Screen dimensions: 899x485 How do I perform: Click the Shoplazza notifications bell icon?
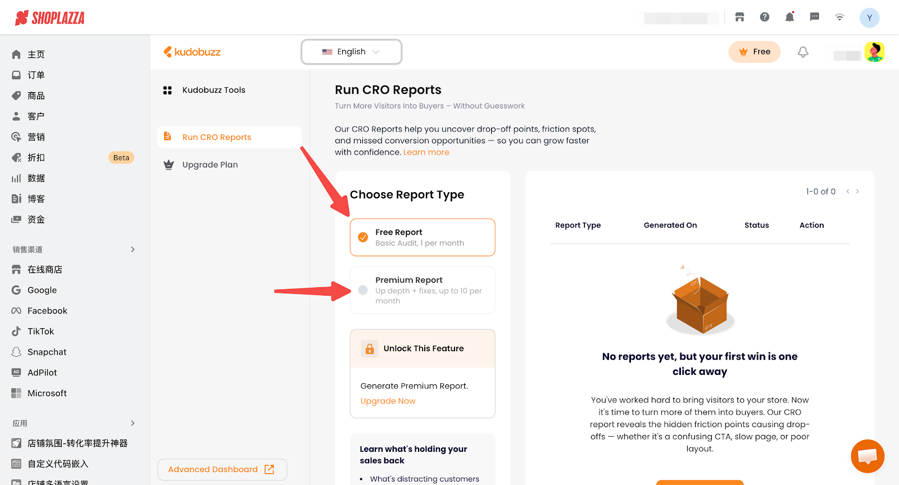click(x=789, y=17)
